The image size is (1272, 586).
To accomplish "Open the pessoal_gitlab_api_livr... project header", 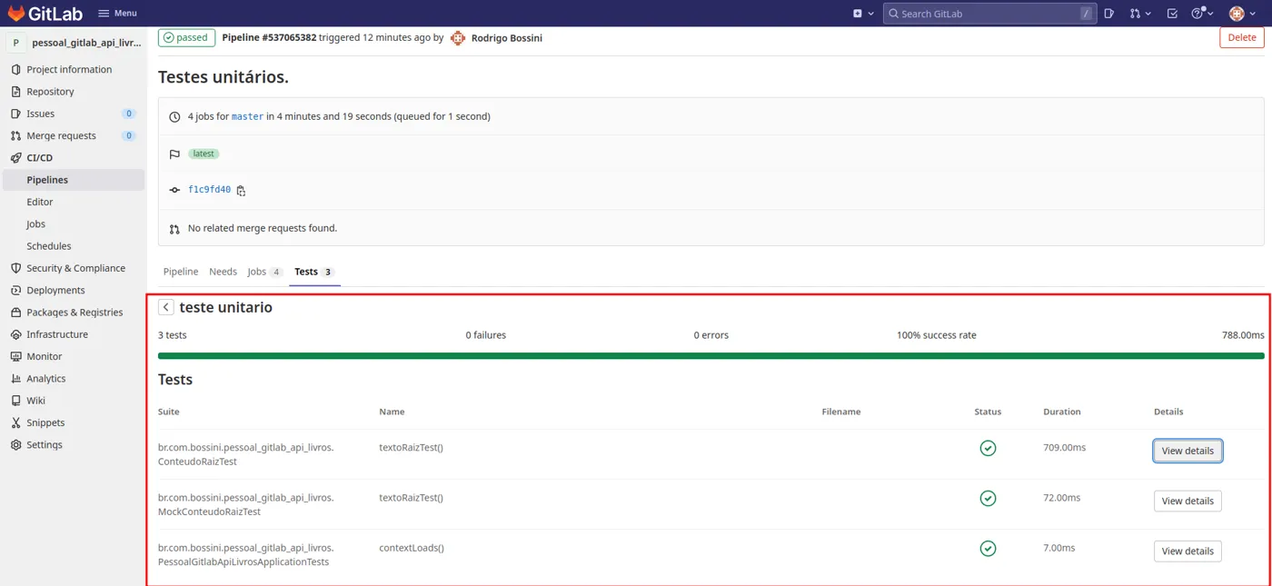I will point(74,43).
